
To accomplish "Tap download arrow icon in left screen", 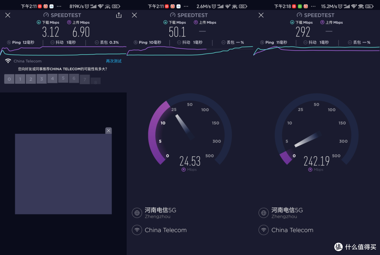I will 39,22.
